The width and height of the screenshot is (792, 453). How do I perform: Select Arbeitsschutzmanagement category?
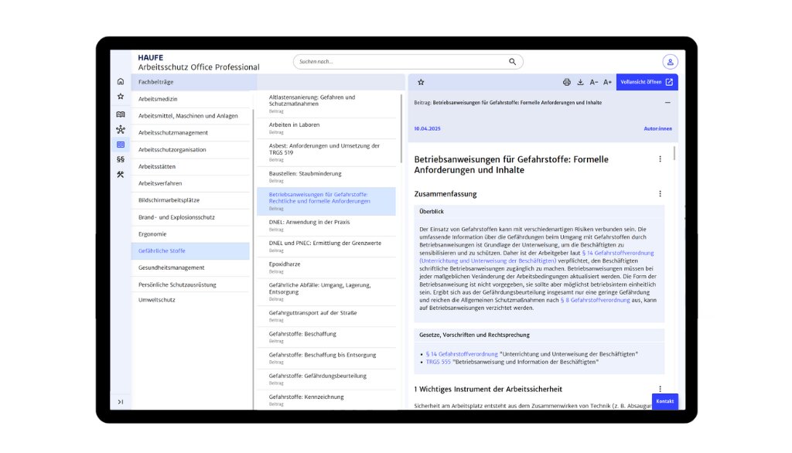pos(190,133)
